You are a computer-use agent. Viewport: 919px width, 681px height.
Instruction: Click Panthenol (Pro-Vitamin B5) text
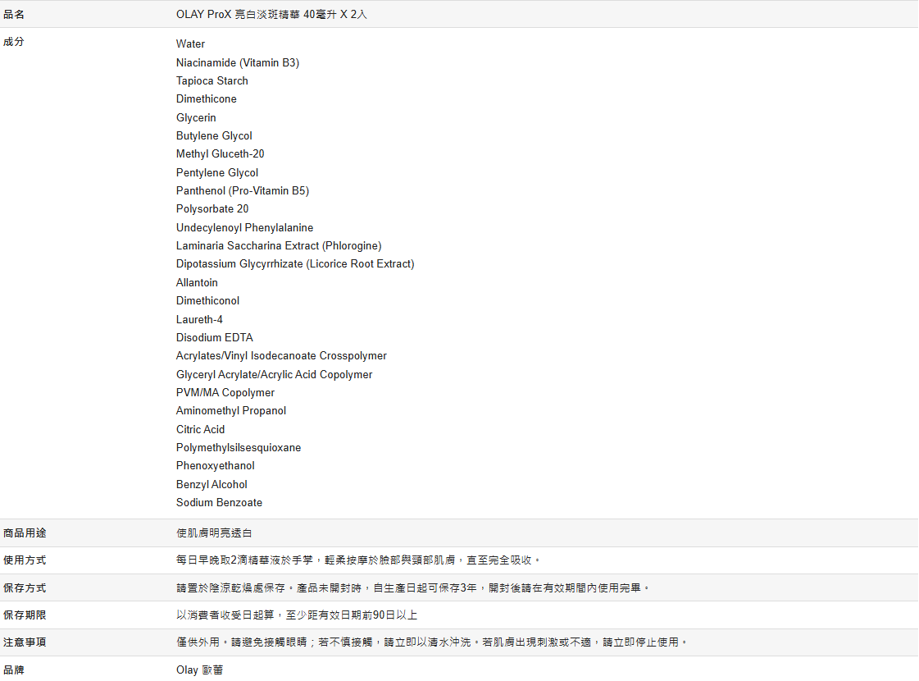[242, 190]
